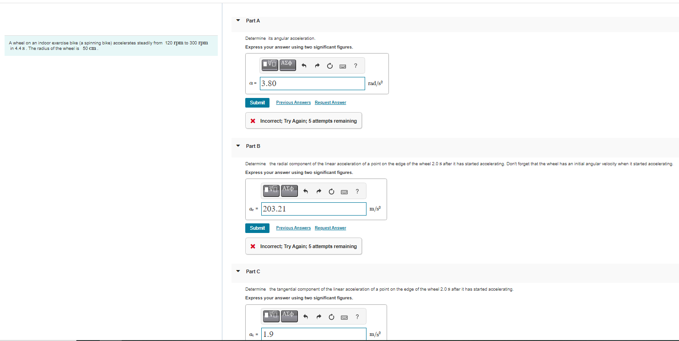Viewport: 679px width, 341px height.
Task: Undo the last change in Part B
Action: pos(306,191)
